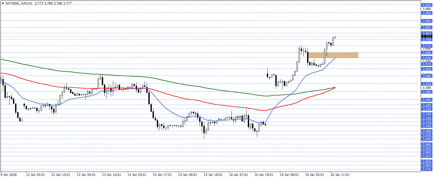Click the 12 Jan 03:01 time label
The image size is (434, 178).
[x=35, y=175]
